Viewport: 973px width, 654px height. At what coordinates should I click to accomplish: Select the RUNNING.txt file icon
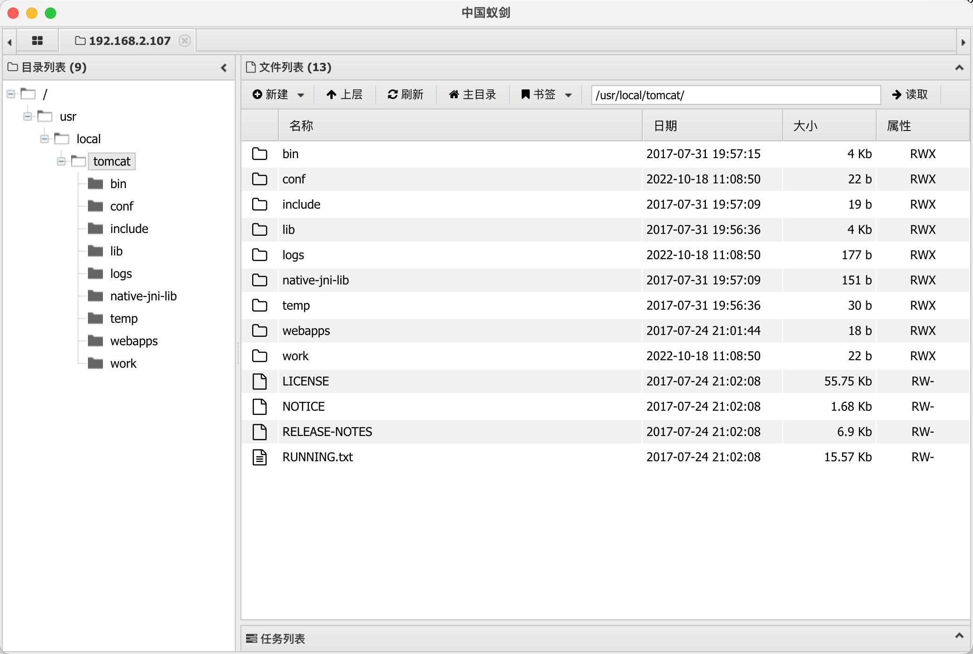(260, 457)
